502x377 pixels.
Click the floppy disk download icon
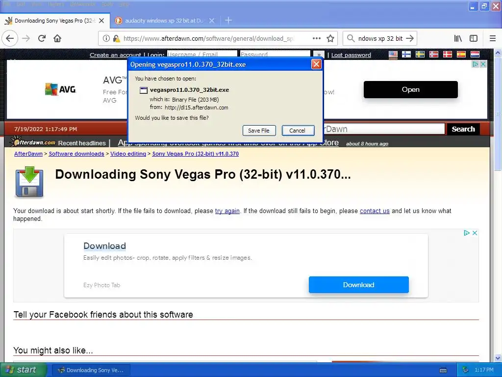tap(29, 182)
